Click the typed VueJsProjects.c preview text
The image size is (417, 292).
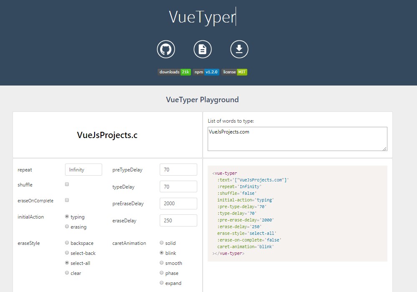[107, 135]
